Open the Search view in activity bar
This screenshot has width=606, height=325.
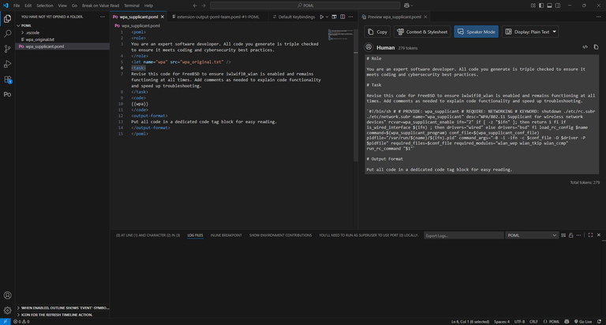[7, 34]
